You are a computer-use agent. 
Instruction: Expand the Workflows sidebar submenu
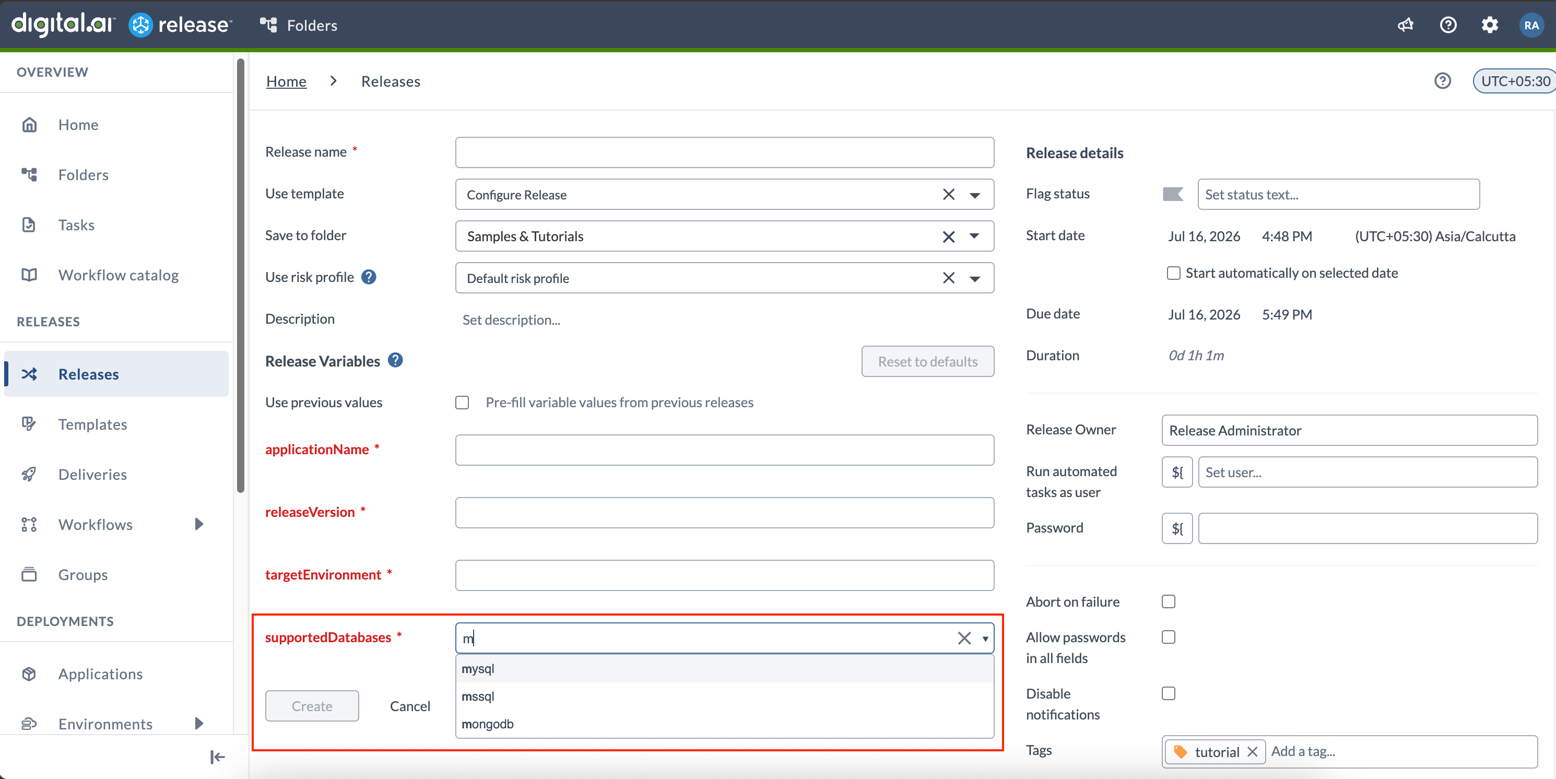tap(199, 524)
